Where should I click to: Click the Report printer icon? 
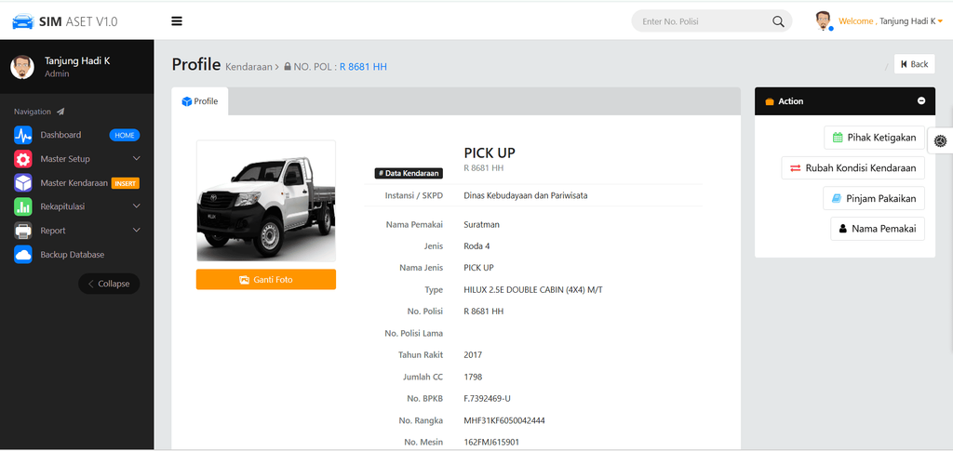coord(23,231)
